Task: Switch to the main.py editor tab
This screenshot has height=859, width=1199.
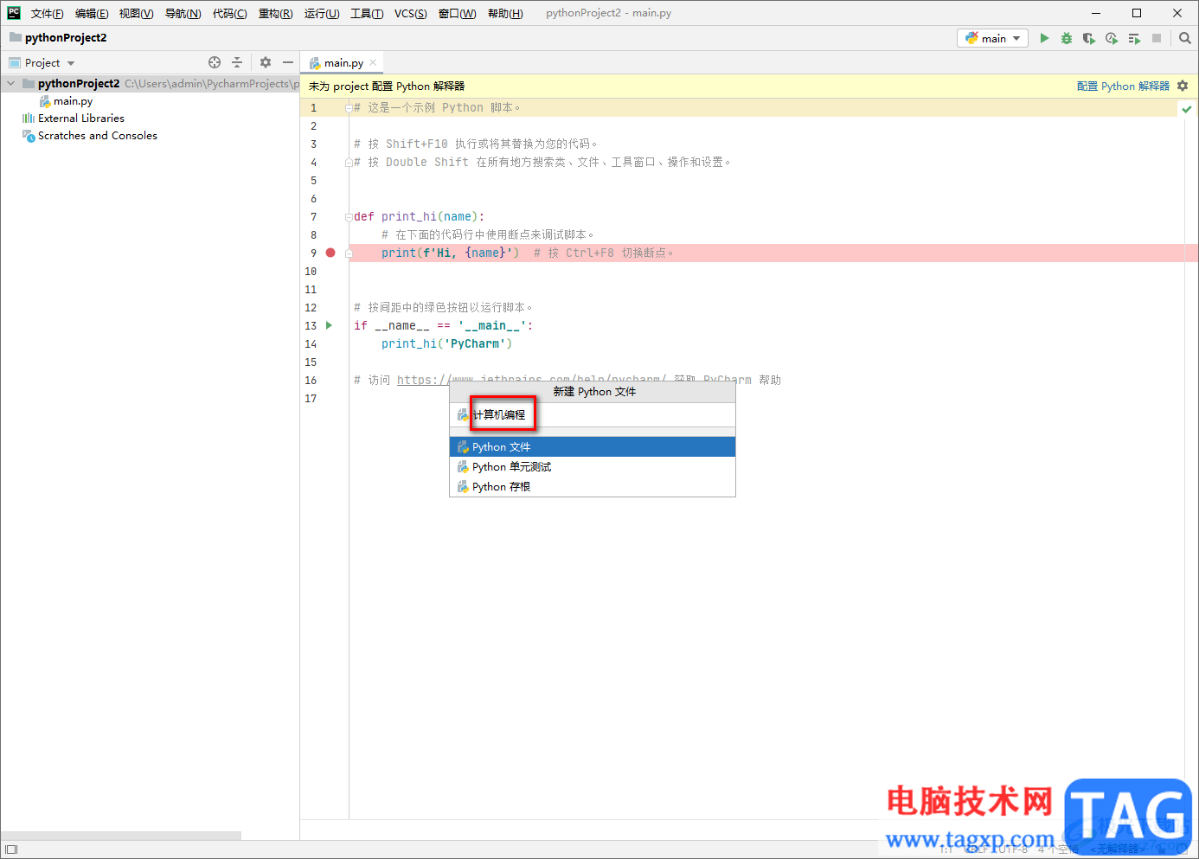Action: click(343, 62)
